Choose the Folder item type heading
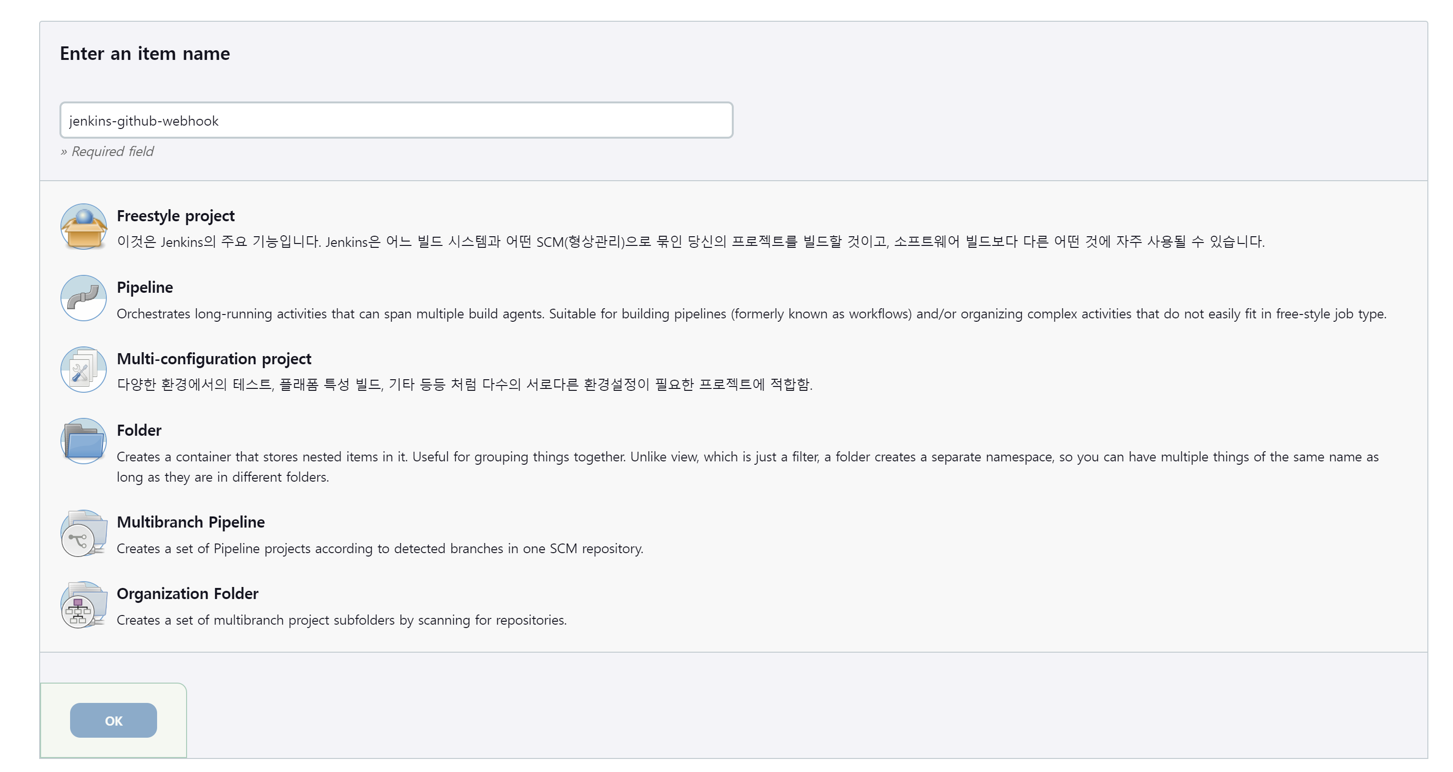This screenshot has width=1453, height=772. [x=139, y=431]
